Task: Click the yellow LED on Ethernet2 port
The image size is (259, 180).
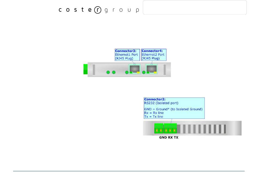Action: click(x=155, y=73)
